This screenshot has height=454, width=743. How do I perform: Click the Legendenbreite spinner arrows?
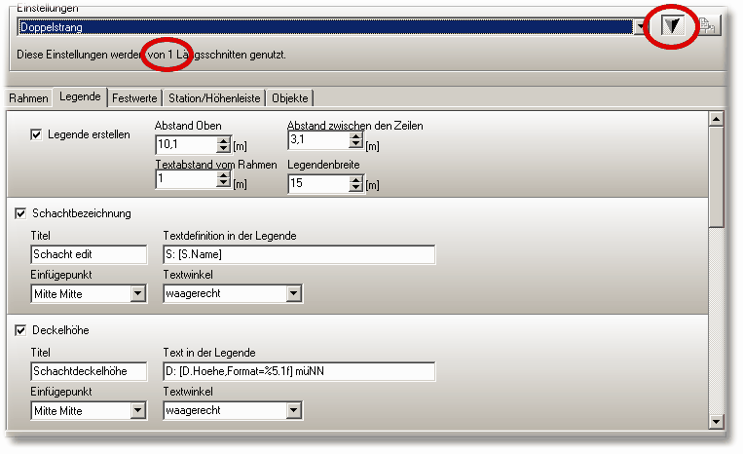point(355,182)
